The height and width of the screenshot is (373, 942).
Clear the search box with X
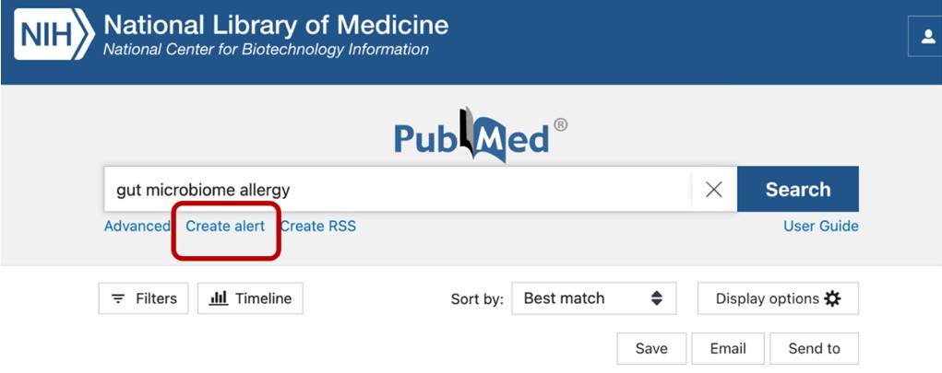pos(713,190)
